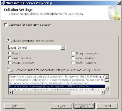
Task: Click the list's scroll down arrow
Action: tap(107, 88)
